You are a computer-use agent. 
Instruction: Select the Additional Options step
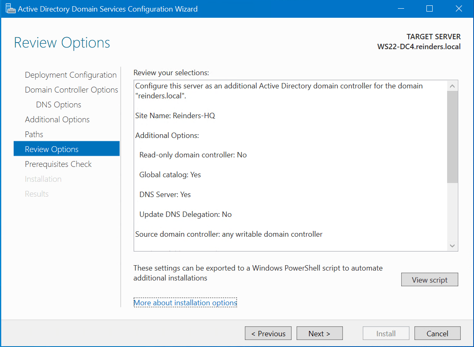coord(57,119)
